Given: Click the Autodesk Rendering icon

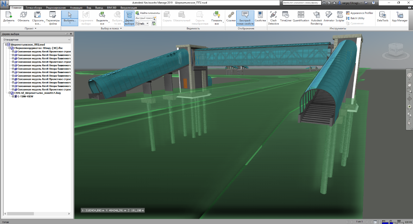Looking at the screenshot, I should (x=316, y=18).
